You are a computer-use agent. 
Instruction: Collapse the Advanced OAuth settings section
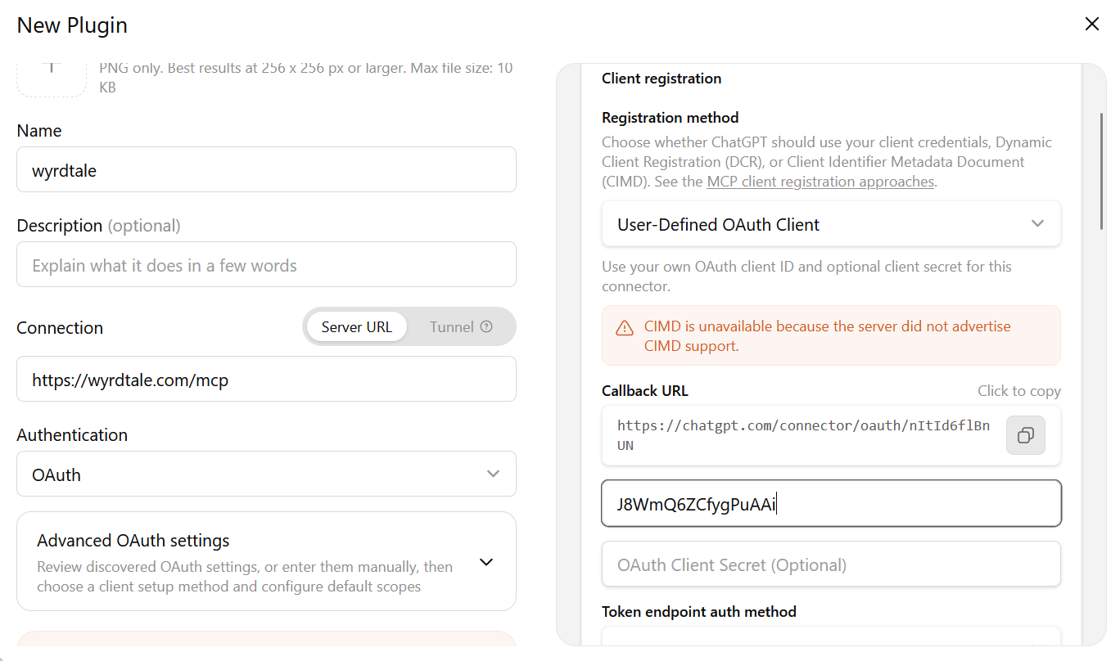coord(486,562)
